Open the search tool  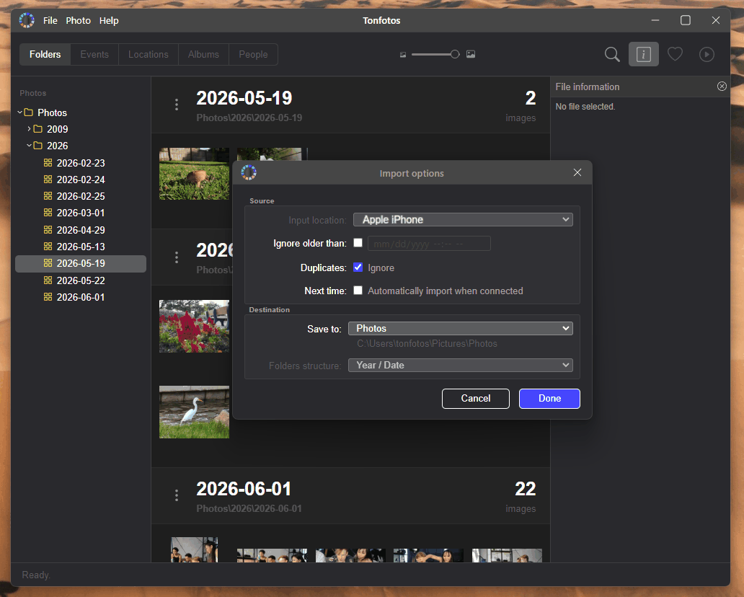612,54
